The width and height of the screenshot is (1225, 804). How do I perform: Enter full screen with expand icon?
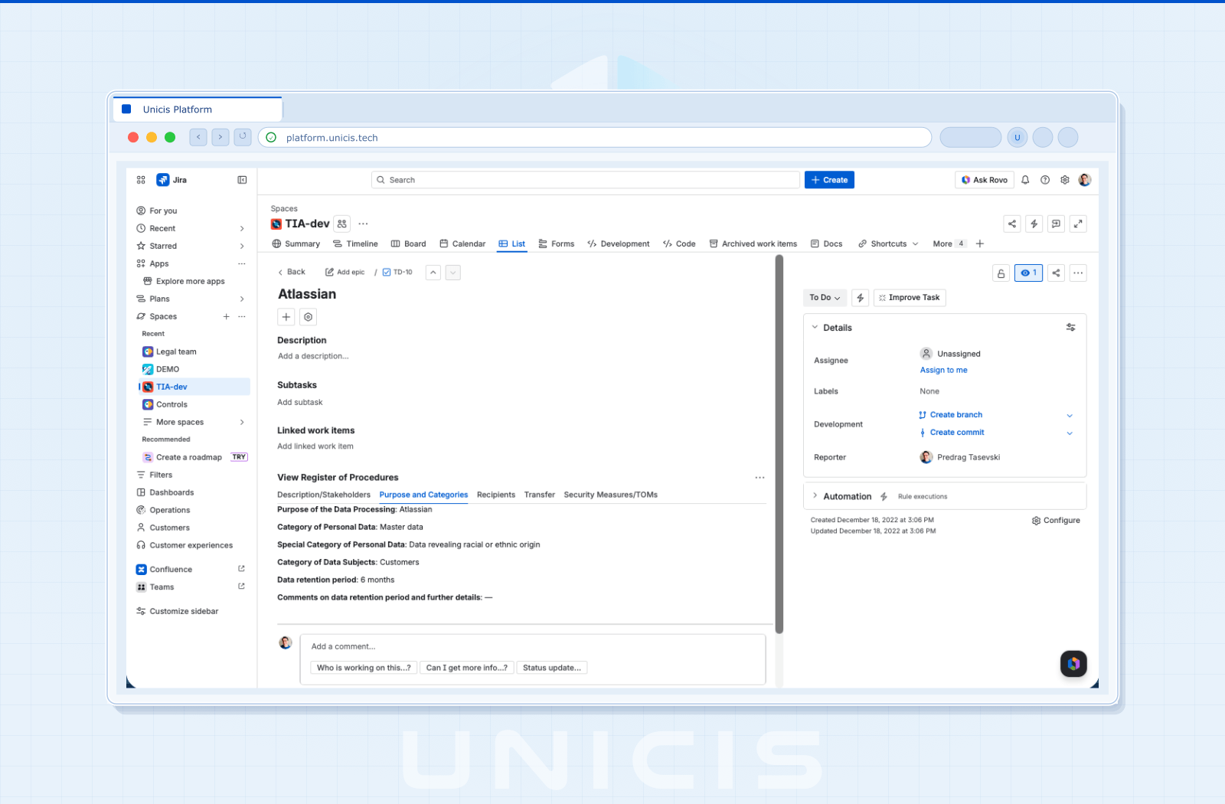(x=1078, y=224)
